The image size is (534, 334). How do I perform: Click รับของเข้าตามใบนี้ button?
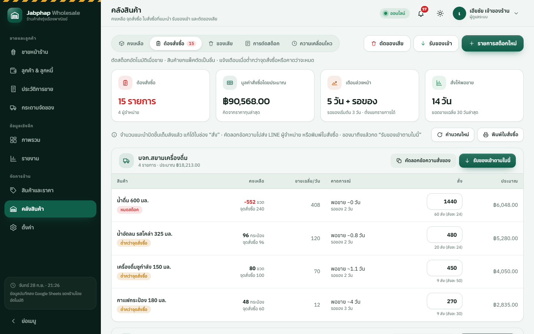487,161
